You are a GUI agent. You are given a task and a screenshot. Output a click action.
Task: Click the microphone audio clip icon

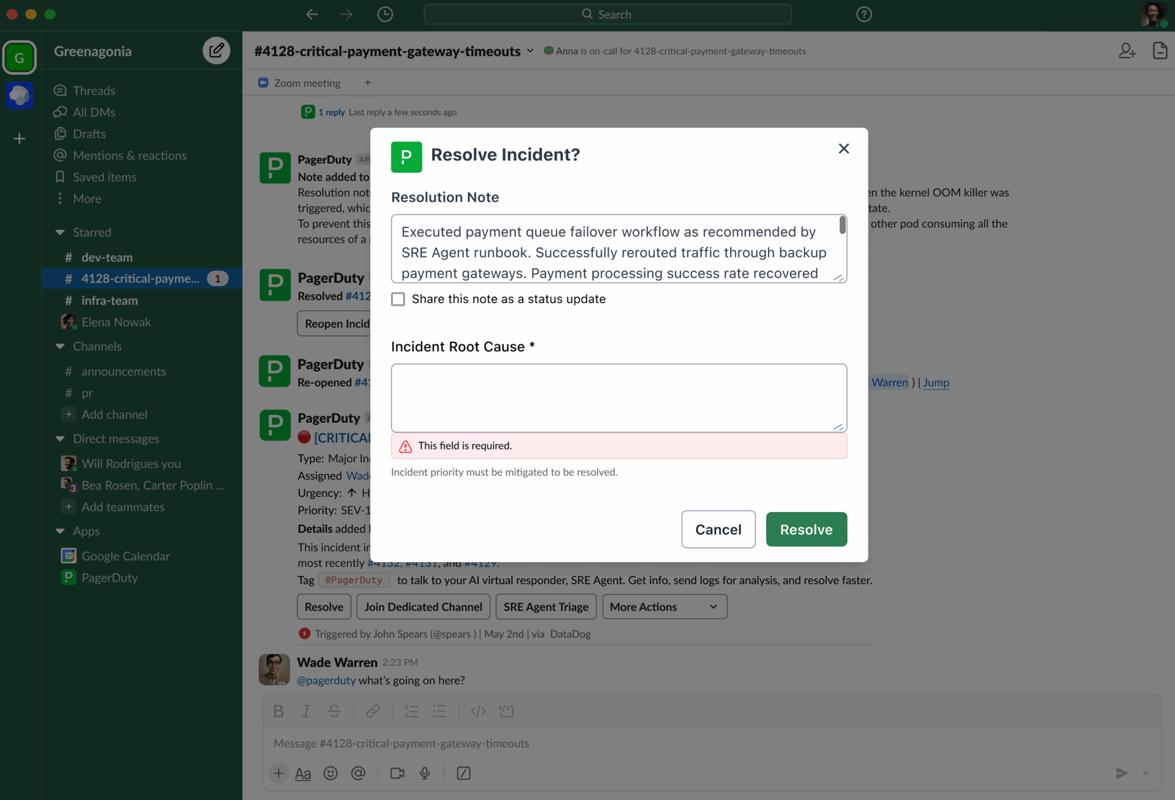coord(425,773)
